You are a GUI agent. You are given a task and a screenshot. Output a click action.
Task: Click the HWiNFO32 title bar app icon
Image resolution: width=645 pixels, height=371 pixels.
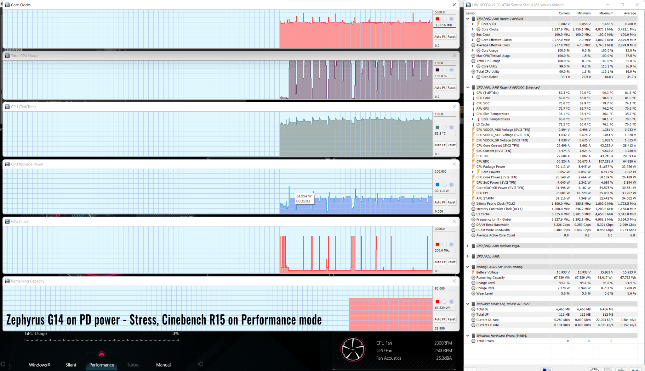point(468,5)
